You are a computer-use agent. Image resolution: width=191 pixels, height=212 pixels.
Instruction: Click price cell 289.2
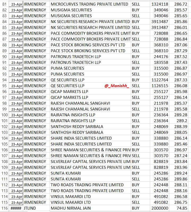(179, 121)
